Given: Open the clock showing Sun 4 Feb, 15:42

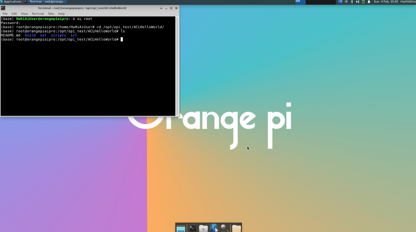Looking at the screenshot, I should tap(386, 2).
